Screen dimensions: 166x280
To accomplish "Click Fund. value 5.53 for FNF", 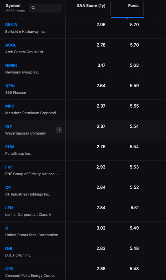I will [134, 167].
